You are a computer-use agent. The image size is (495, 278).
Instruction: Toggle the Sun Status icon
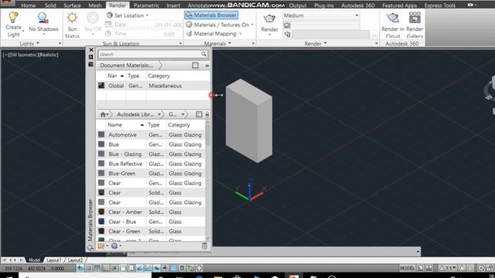[72, 18]
